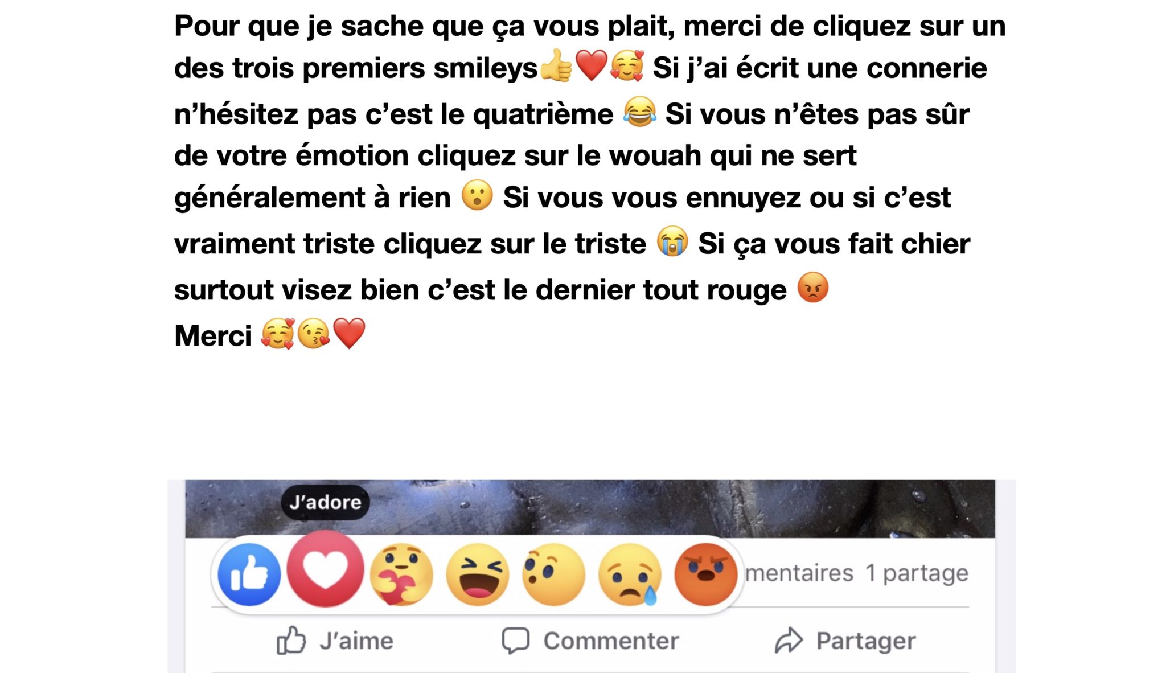Choose the surprised Wow reaction
This screenshot has height=673, width=1166.
tap(553, 574)
